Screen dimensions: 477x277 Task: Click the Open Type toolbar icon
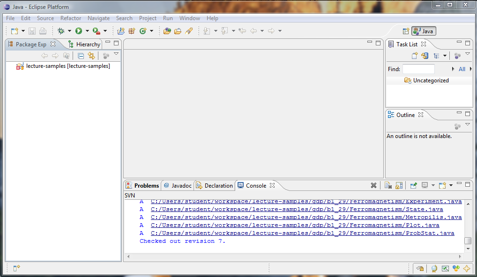coord(167,31)
